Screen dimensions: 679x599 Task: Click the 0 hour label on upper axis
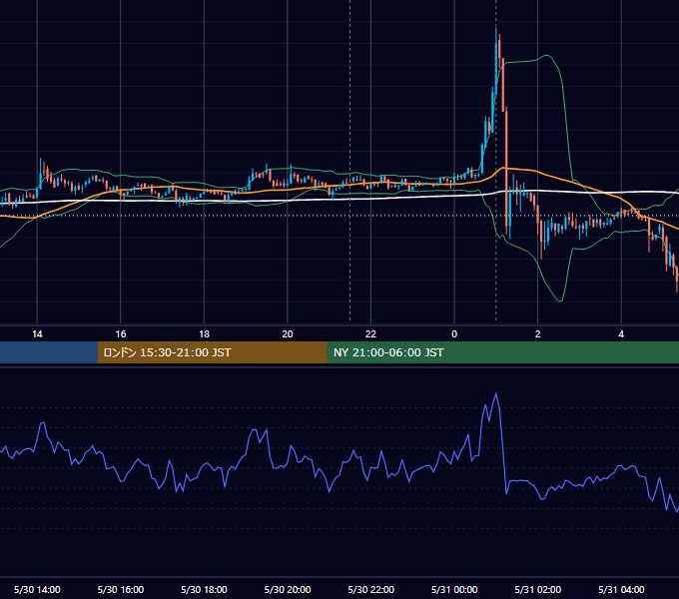click(x=454, y=334)
